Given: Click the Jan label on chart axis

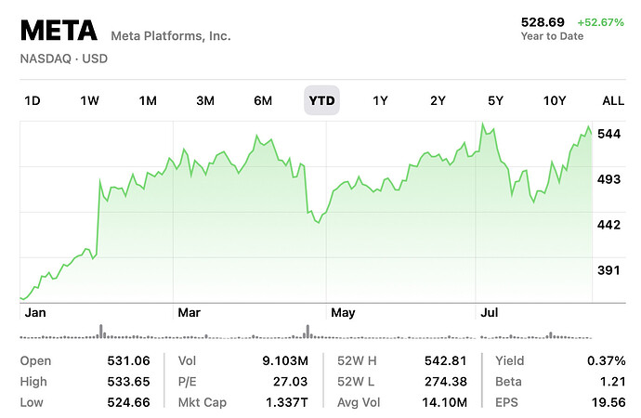Looking at the screenshot, I should (35, 313).
